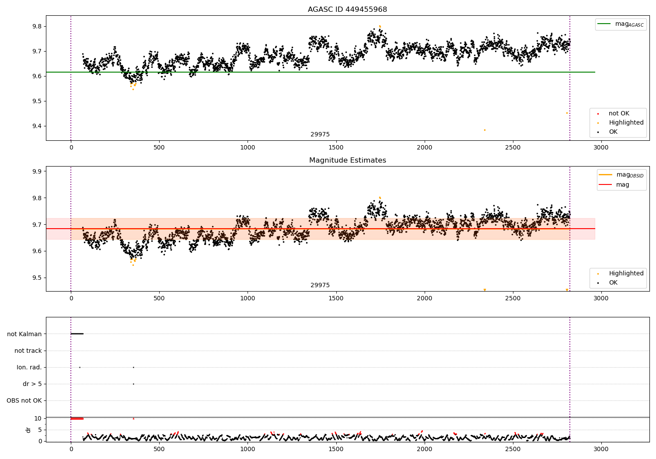This screenshot has width=656, height=459.
Task: Click the mag OBSID legend label
Action: pos(630,175)
